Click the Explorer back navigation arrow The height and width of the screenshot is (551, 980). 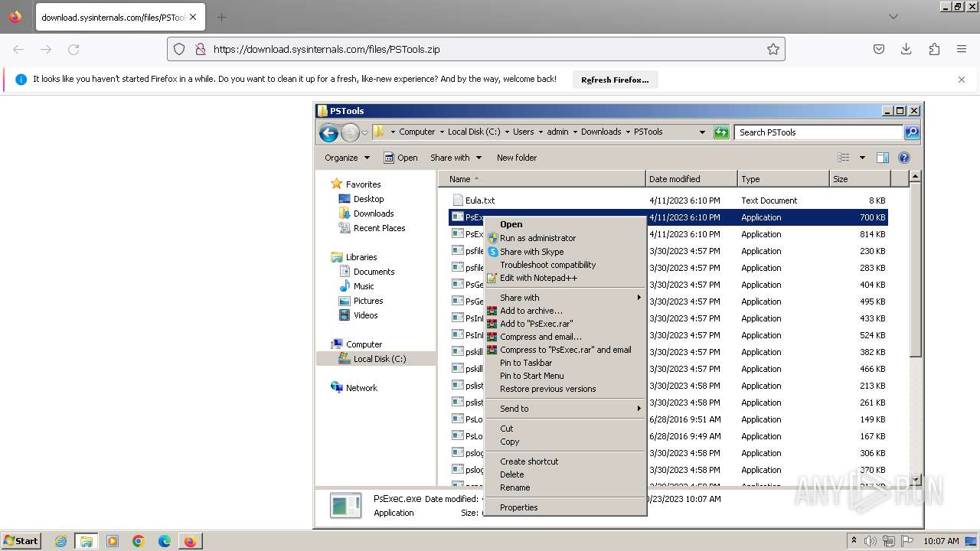(x=329, y=132)
